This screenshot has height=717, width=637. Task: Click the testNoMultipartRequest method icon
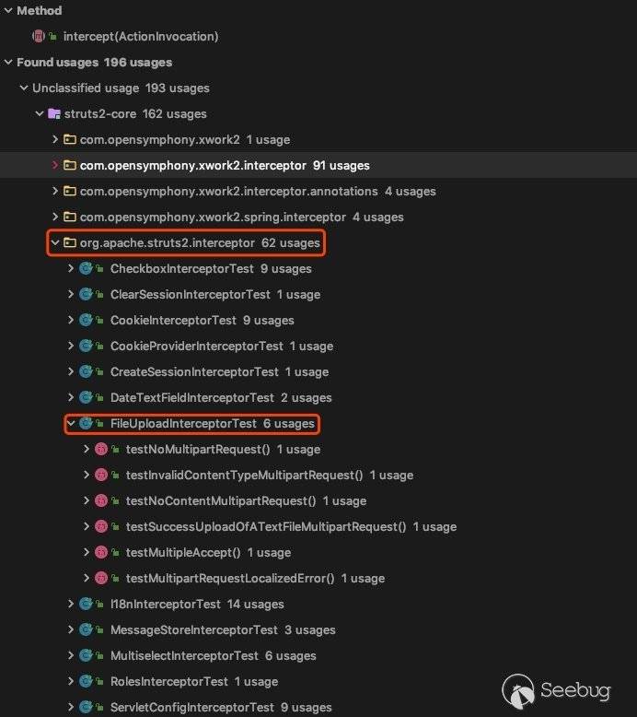(101, 450)
